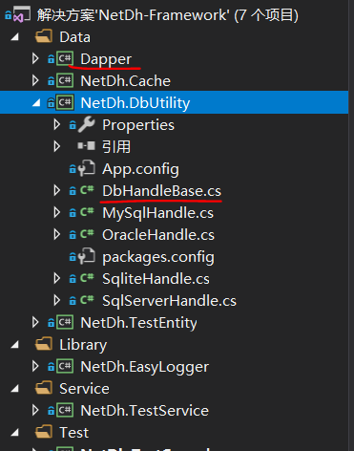Collapse the Data solution folder
Viewport: 354px width, 451px height.
pos(14,37)
